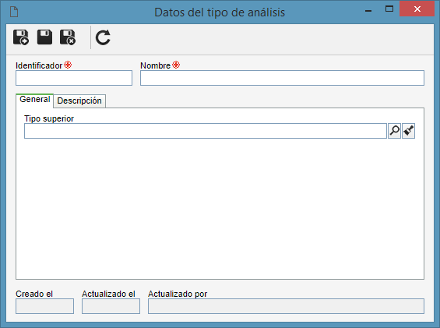The height and width of the screenshot is (328, 440).
Task: Click the document icon in the title bar
Action: [x=14, y=12]
